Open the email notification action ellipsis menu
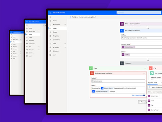162x122 pixels. click(144, 73)
